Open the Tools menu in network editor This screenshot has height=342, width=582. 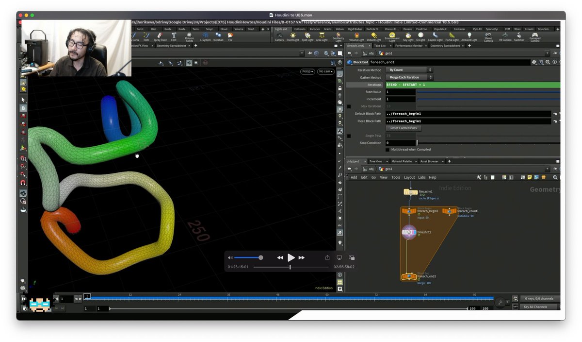point(396,177)
